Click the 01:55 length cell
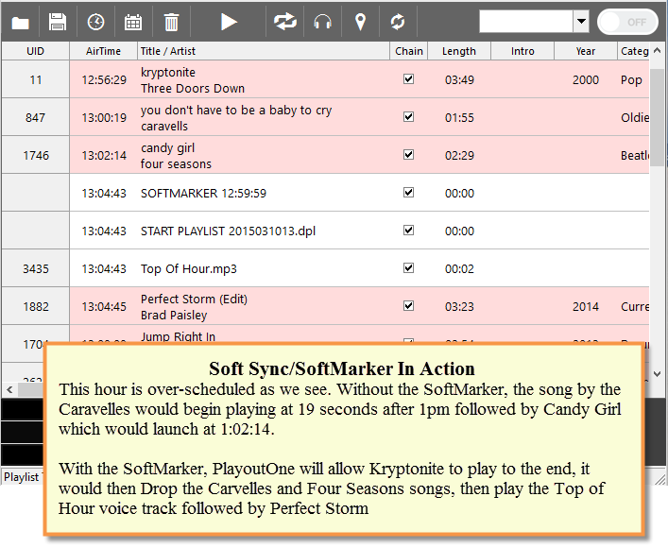668x548 pixels. pyautogui.click(x=459, y=117)
